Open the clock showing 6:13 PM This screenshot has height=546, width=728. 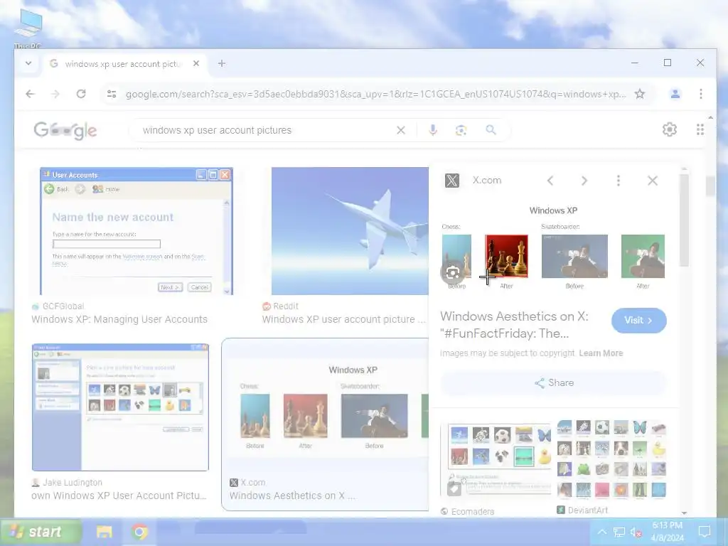[x=667, y=532]
